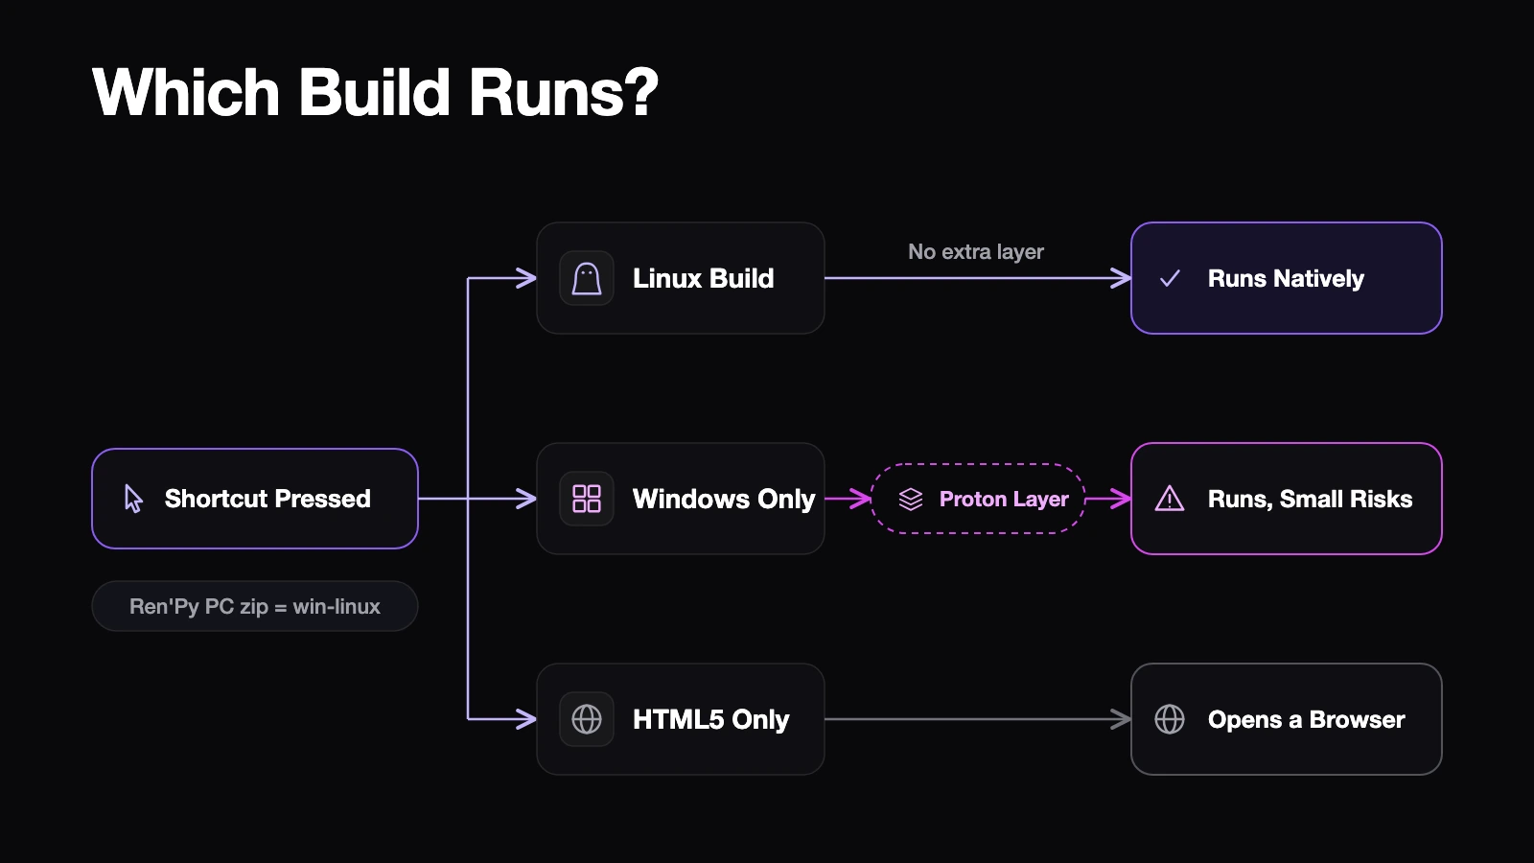Click the four-squares icon in Windows Only

pyautogui.click(x=587, y=499)
